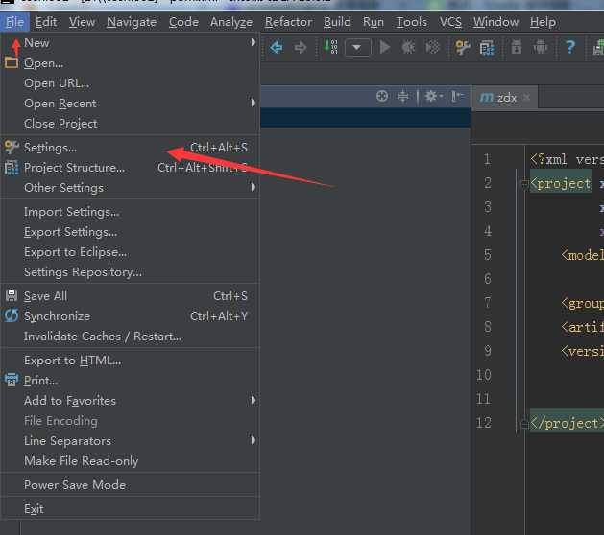Image resolution: width=604 pixels, height=535 pixels.
Task: Open the View menu
Action: tap(82, 22)
